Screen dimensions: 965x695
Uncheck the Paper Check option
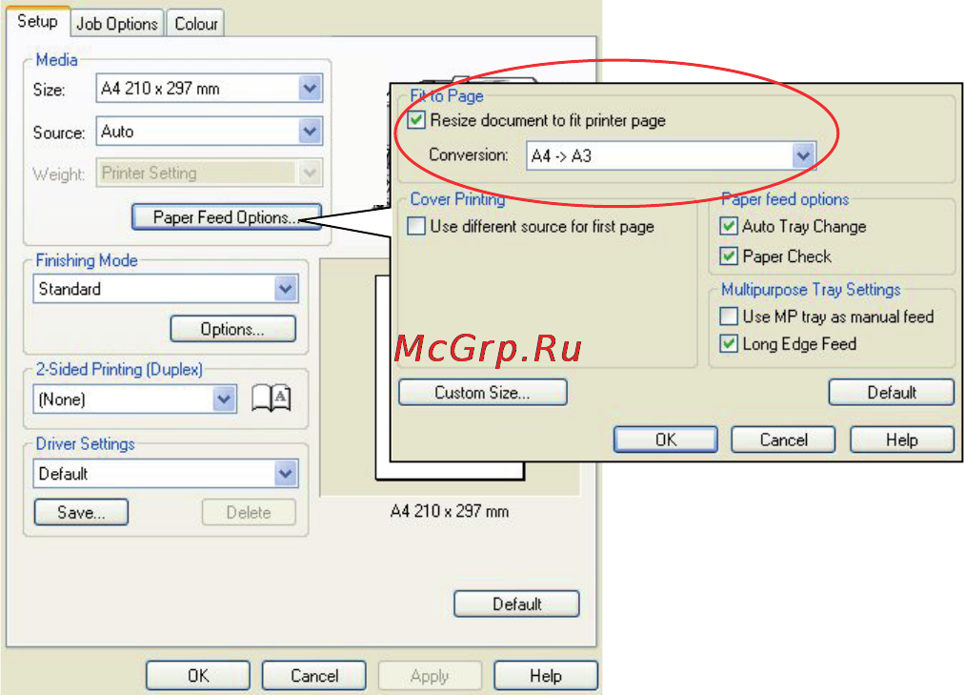(729, 256)
